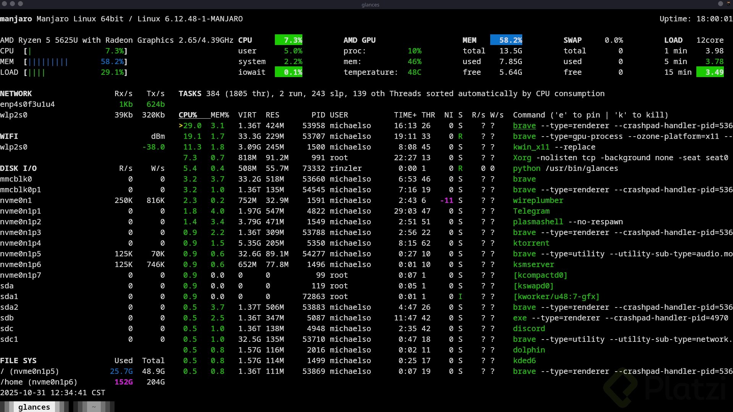The image size is (733, 412).
Task: Switch to the ~ terminal tab
Action: coord(94,407)
